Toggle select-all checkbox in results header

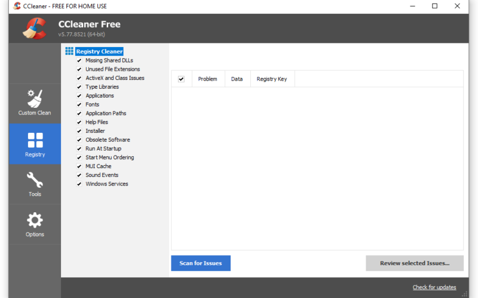181,79
